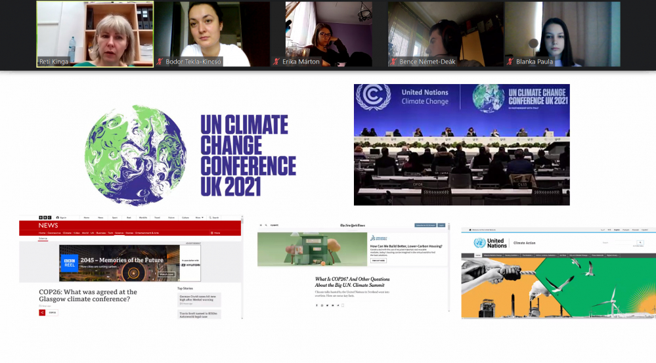Click the 'Reti Kinga' name label
Image resolution: width=656 pixels, height=363 pixels.
[x=54, y=62]
